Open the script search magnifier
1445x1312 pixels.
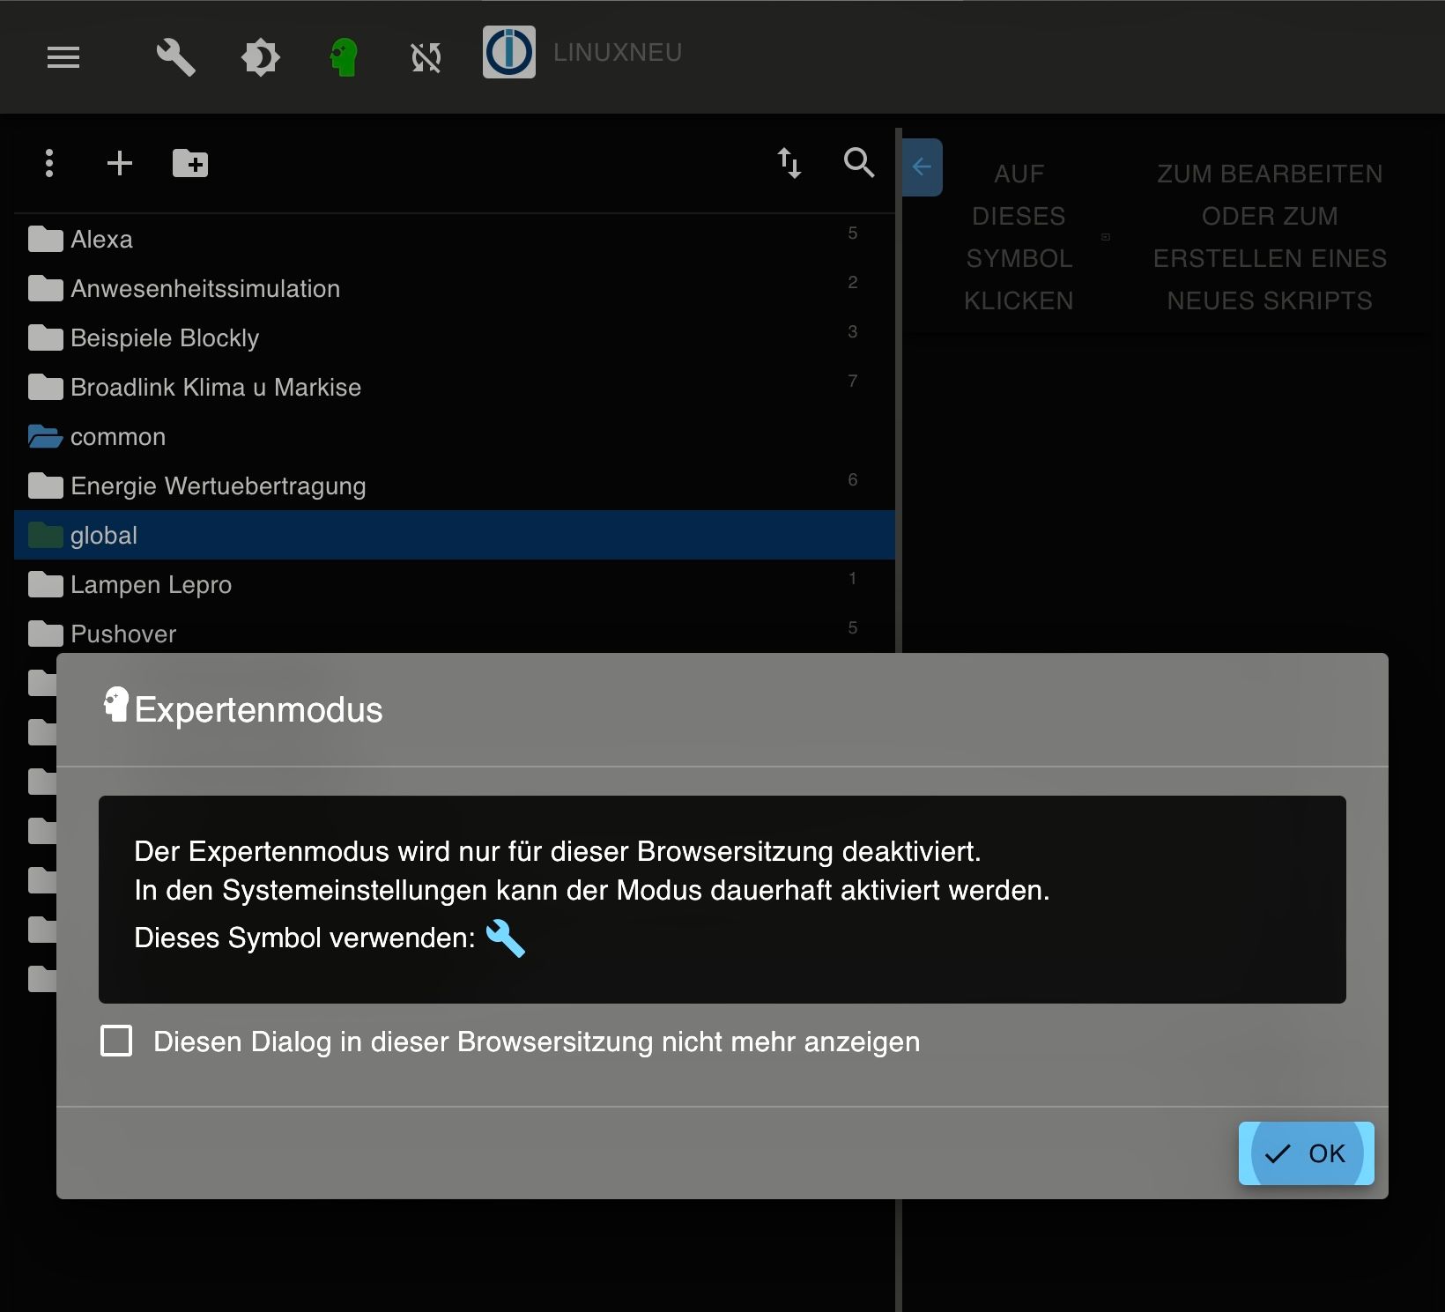859,163
